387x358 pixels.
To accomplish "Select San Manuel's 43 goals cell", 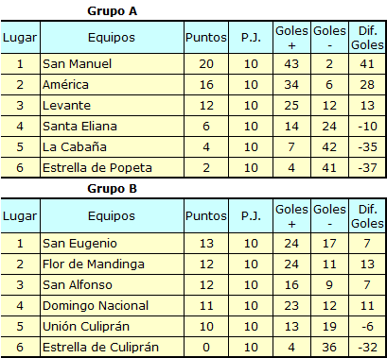I will coord(291,64).
